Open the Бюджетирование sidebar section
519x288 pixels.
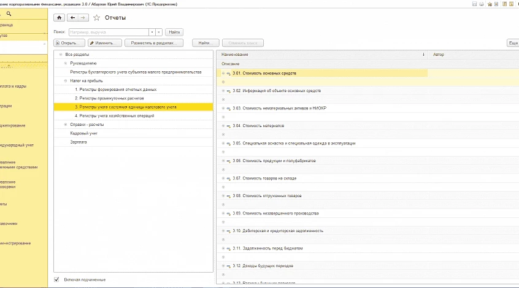pyautogui.click(x=13, y=126)
